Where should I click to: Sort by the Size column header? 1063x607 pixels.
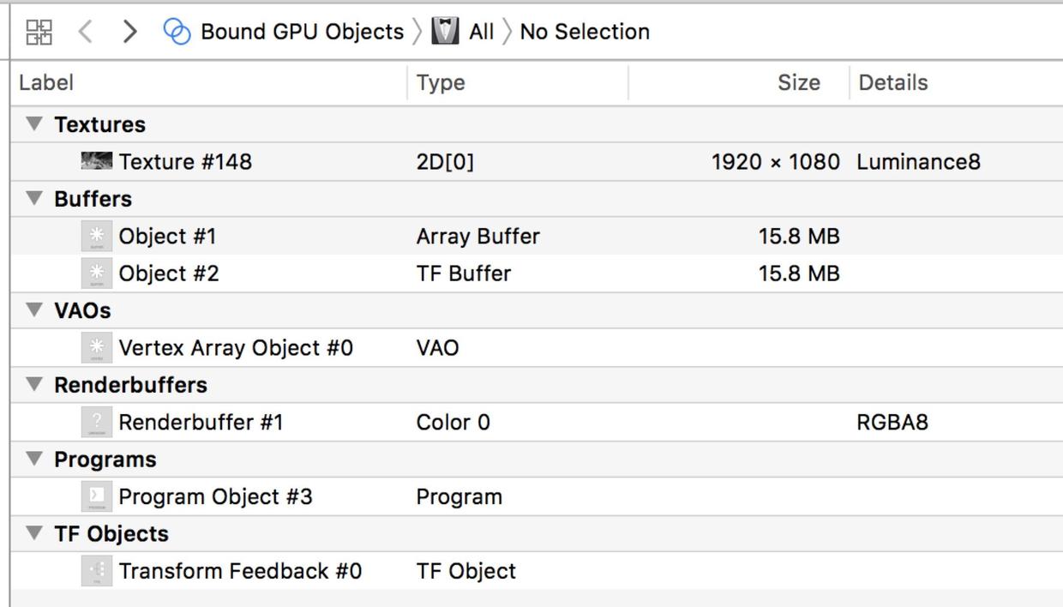click(x=797, y=82)
